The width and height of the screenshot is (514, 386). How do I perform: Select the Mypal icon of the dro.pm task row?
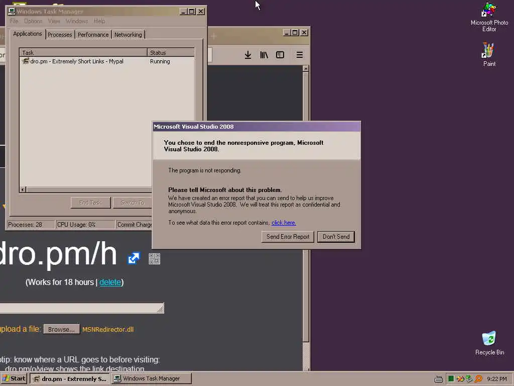pos(25,61)
